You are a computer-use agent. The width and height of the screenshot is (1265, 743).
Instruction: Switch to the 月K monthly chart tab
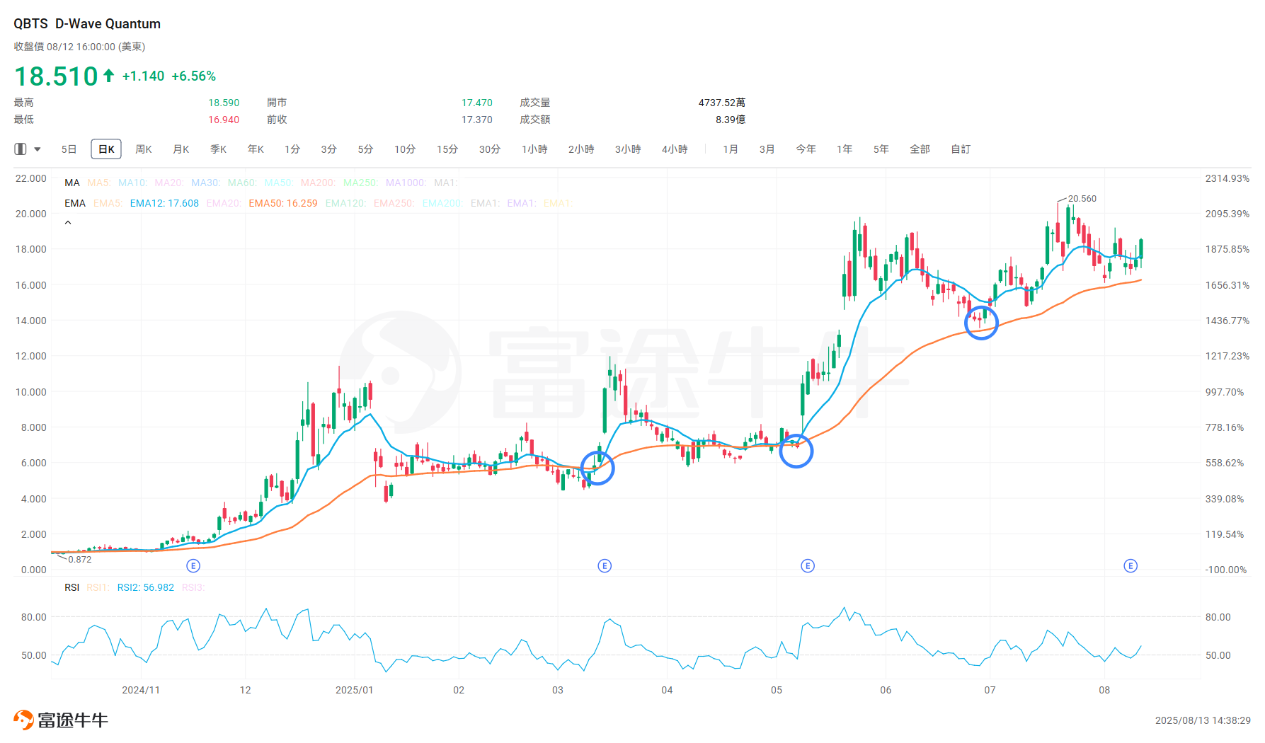pyautogui.click(x=181, y=149)
